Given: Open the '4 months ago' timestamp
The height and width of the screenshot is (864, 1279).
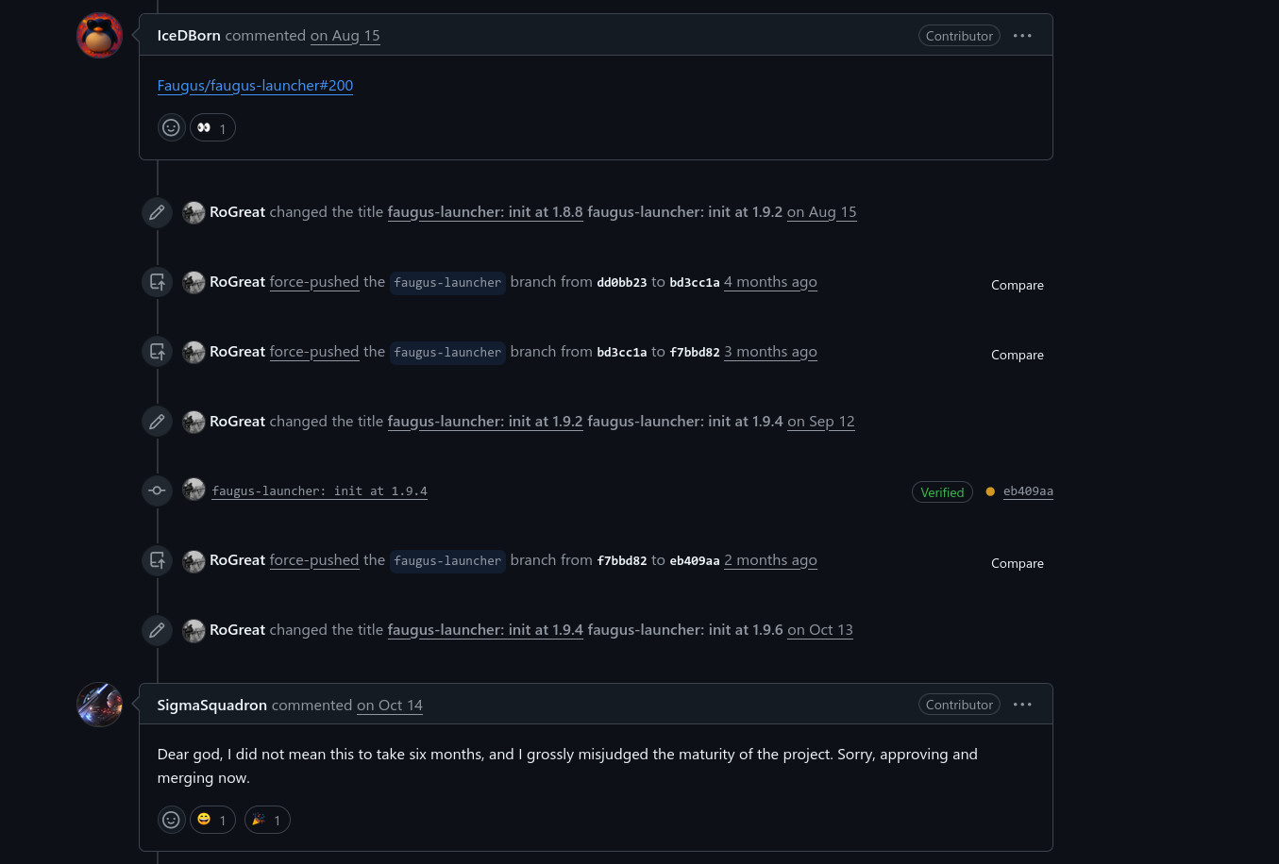Looking at the screenshot, I should coord(770,282).
